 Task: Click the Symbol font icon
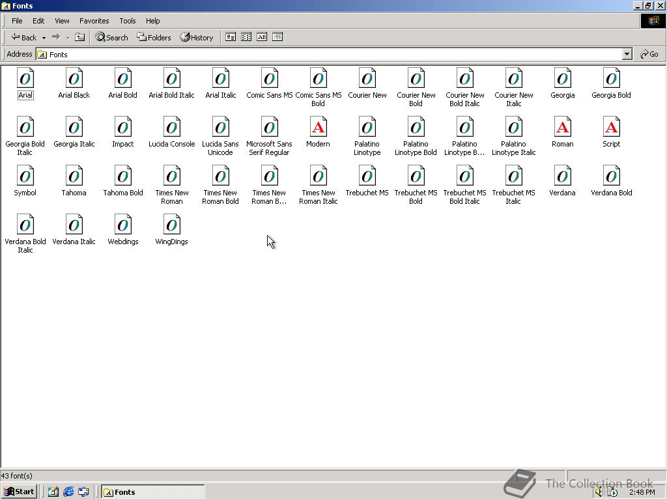pyautogui.click(x=25, y=176)
